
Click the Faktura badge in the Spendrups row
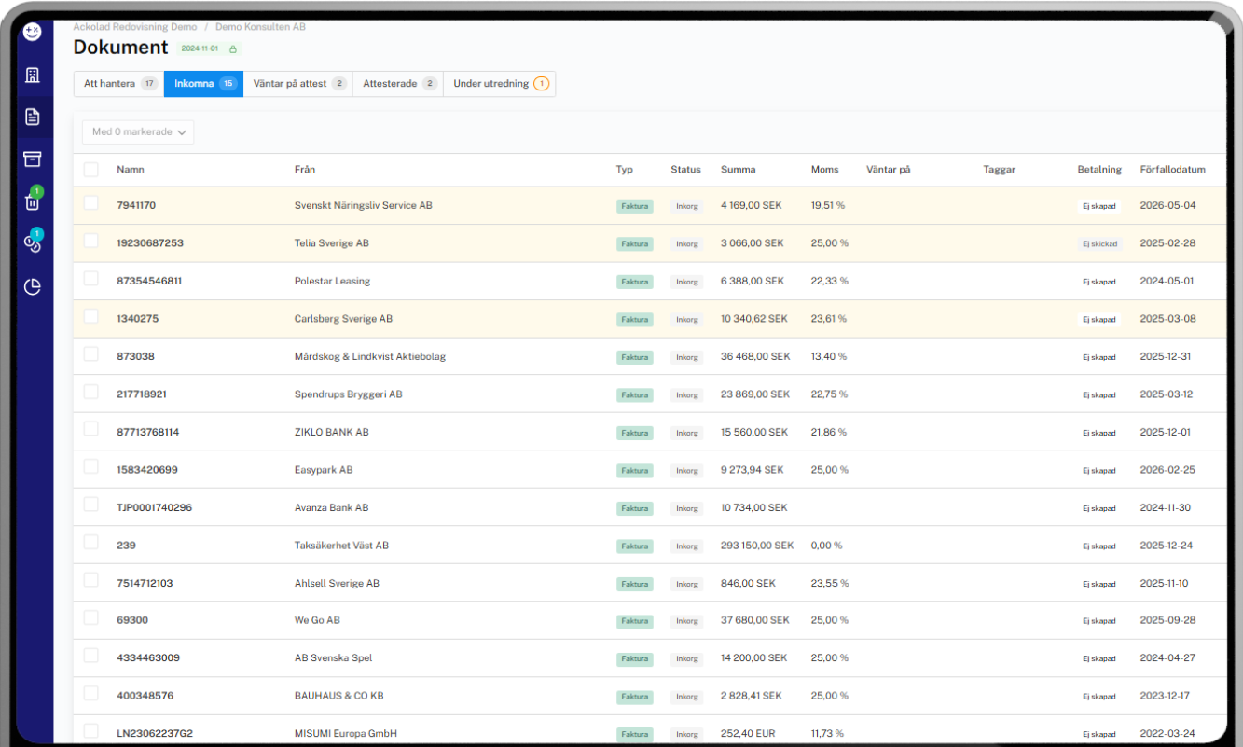click(635, 394)
